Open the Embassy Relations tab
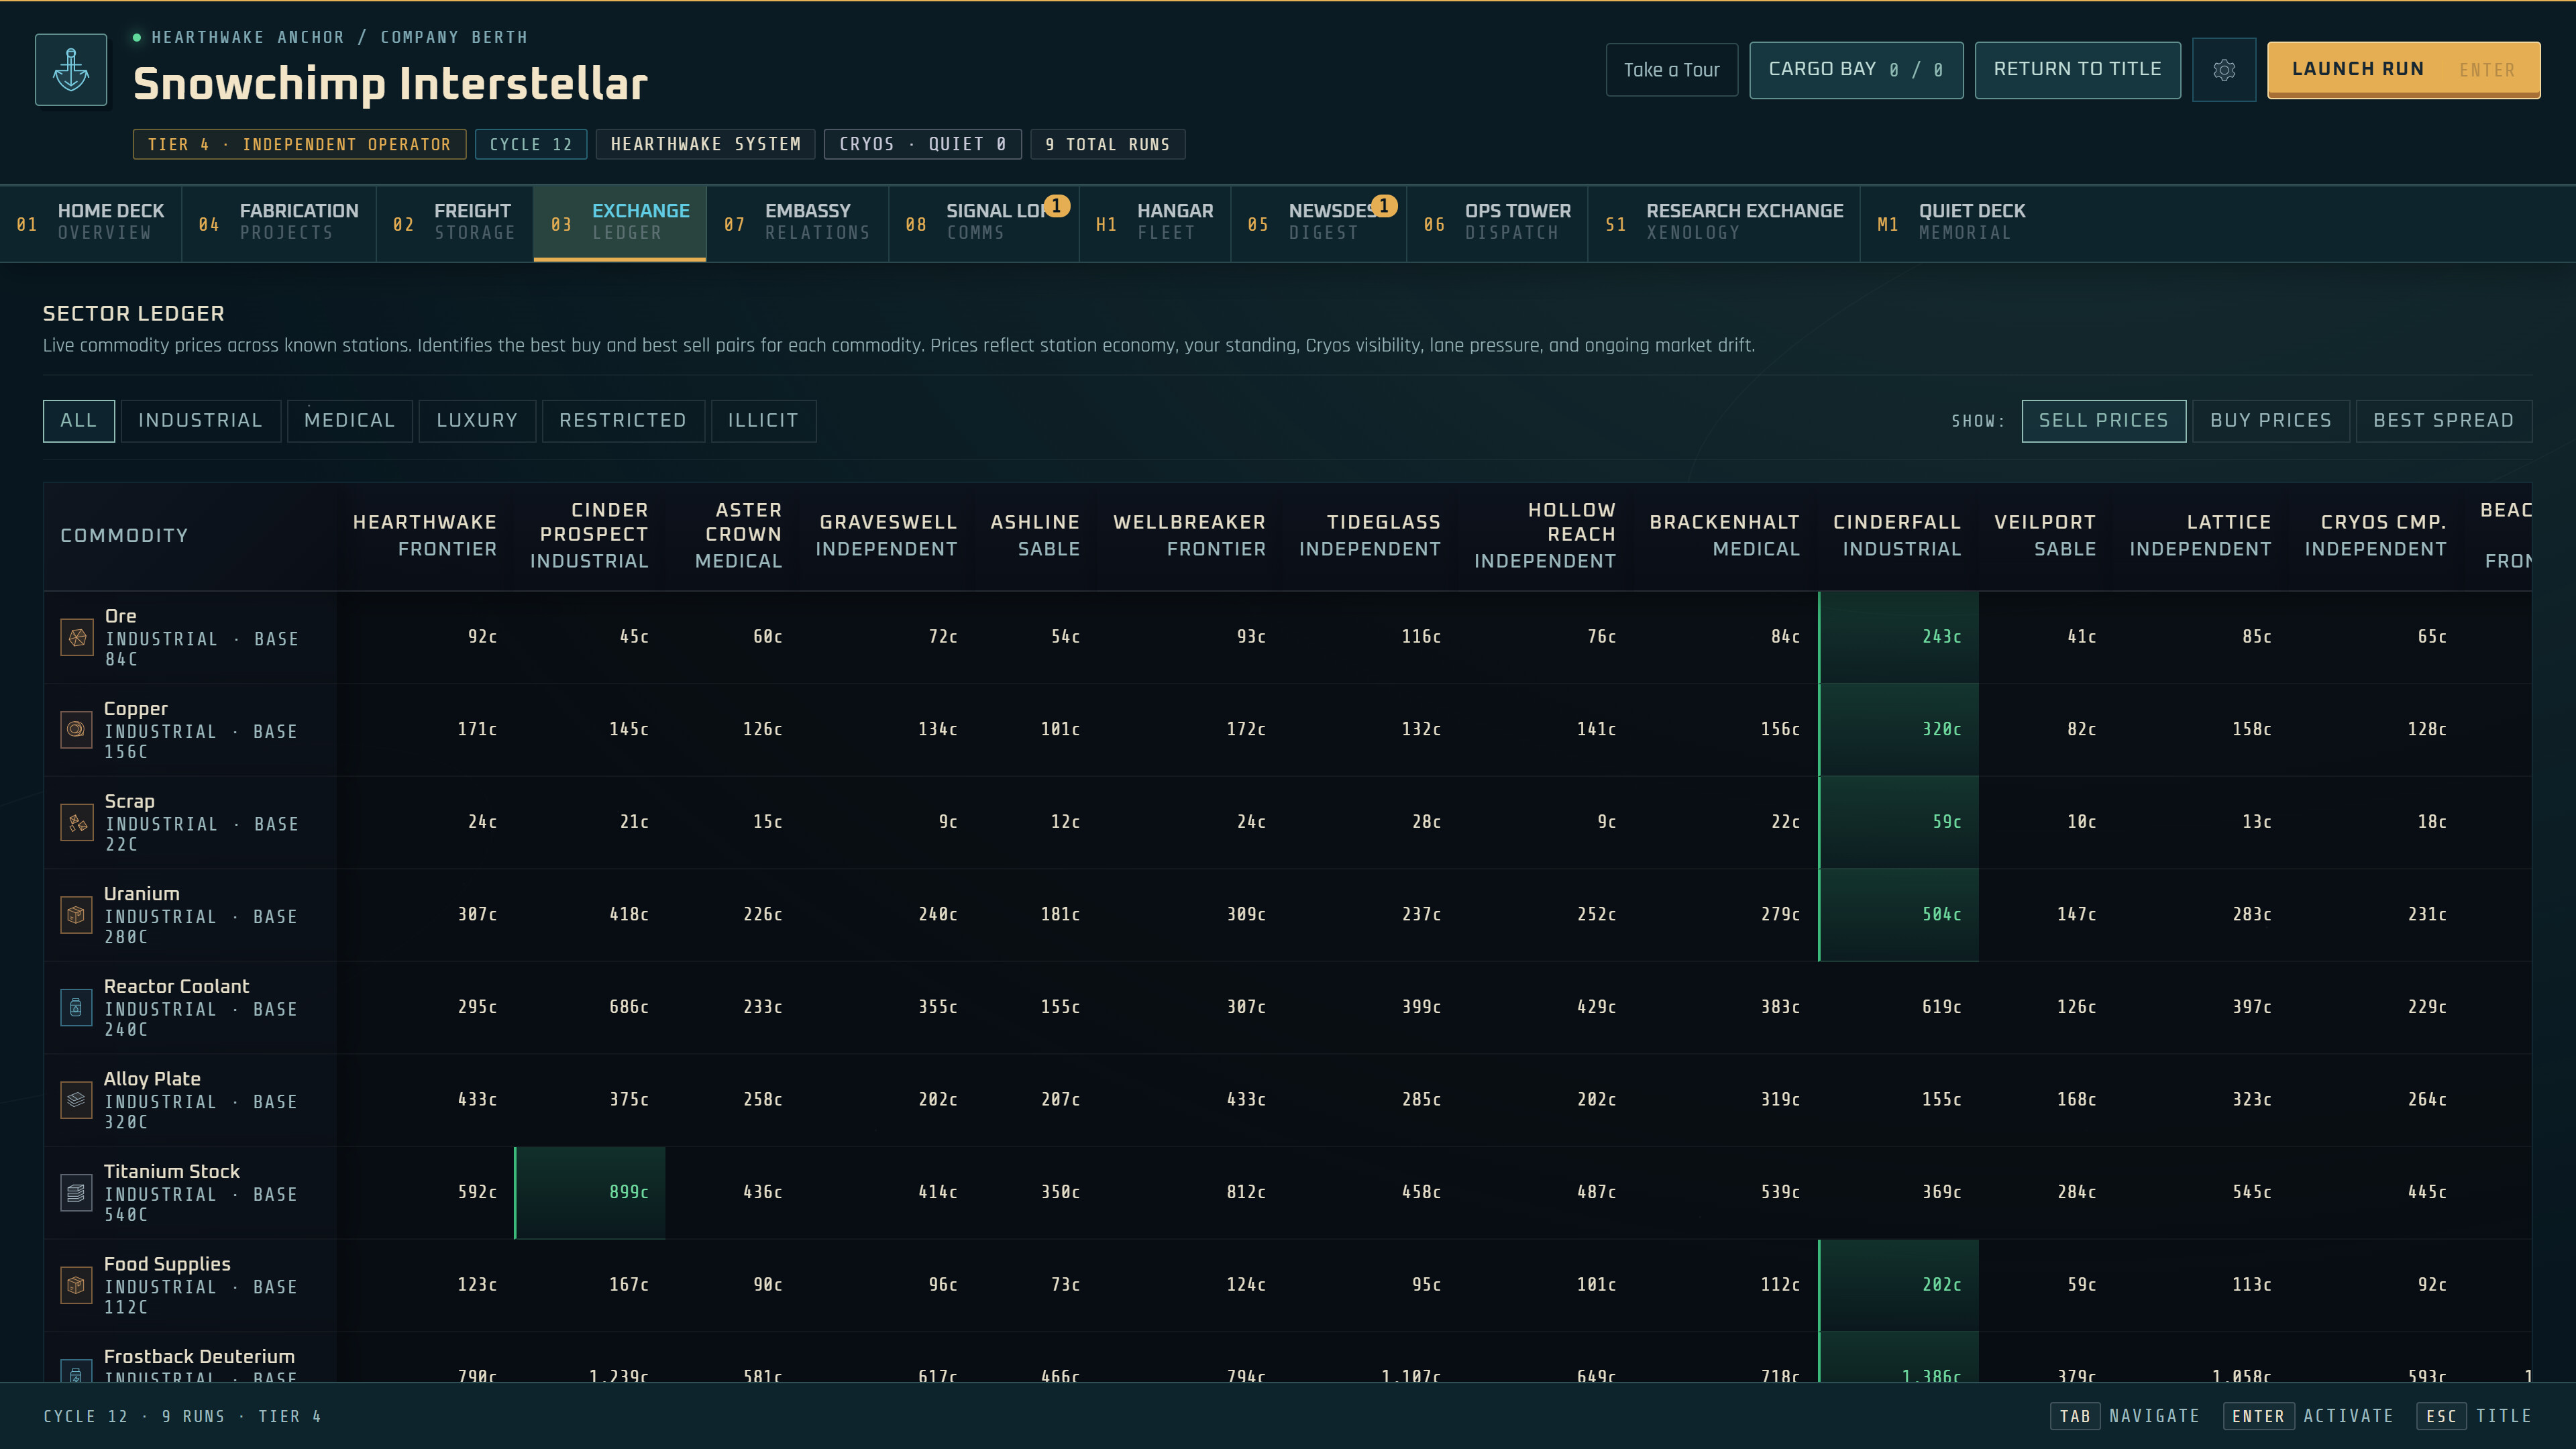This screenshot has width=2576, height=1449. coord(798,223)
